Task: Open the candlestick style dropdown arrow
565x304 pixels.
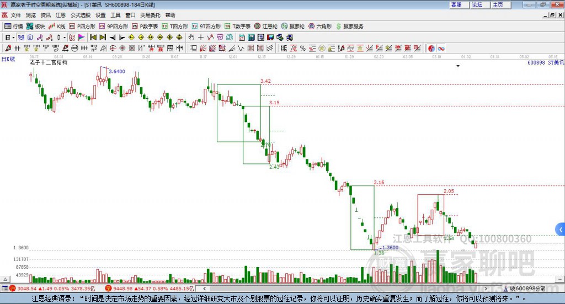Action: (65, 38)
